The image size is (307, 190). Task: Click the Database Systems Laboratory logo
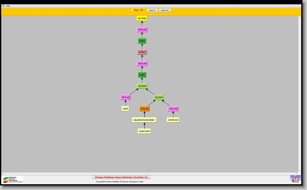13,179
